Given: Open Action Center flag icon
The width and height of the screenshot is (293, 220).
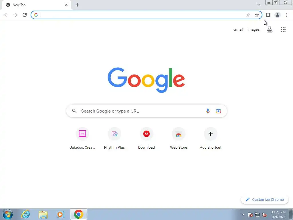Looking at the screenshot, I should 250,215.
